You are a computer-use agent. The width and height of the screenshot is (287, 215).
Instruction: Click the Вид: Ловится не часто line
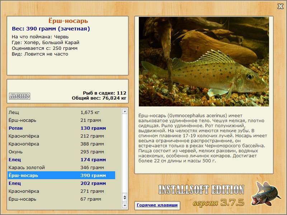pos(40,54)
